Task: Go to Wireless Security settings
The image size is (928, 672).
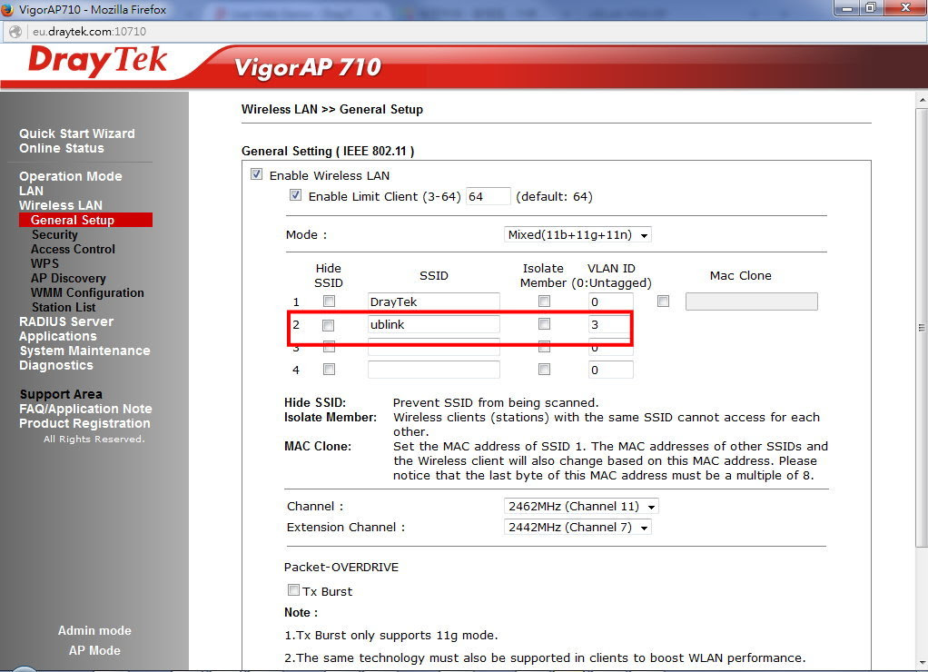Action: (54, 234)
